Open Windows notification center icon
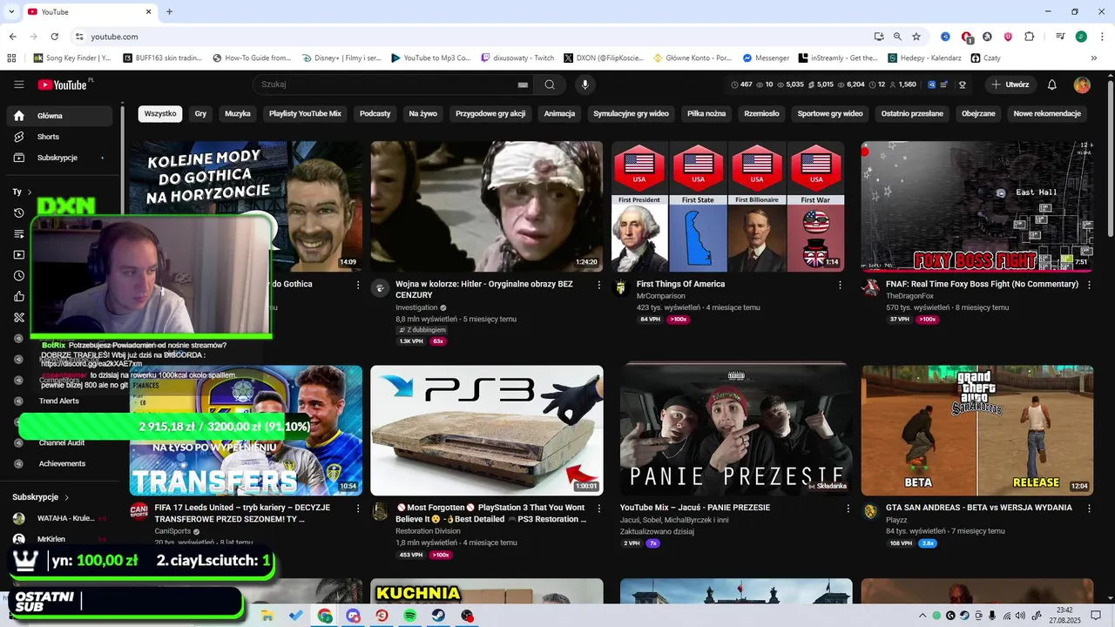This screenshot has height=627, width=1115. coord(1096,616)
